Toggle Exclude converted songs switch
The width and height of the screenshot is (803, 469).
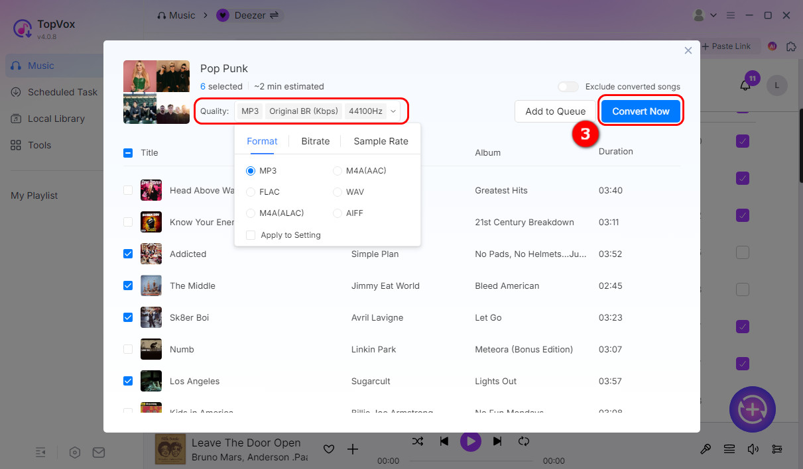click(568, 86)
